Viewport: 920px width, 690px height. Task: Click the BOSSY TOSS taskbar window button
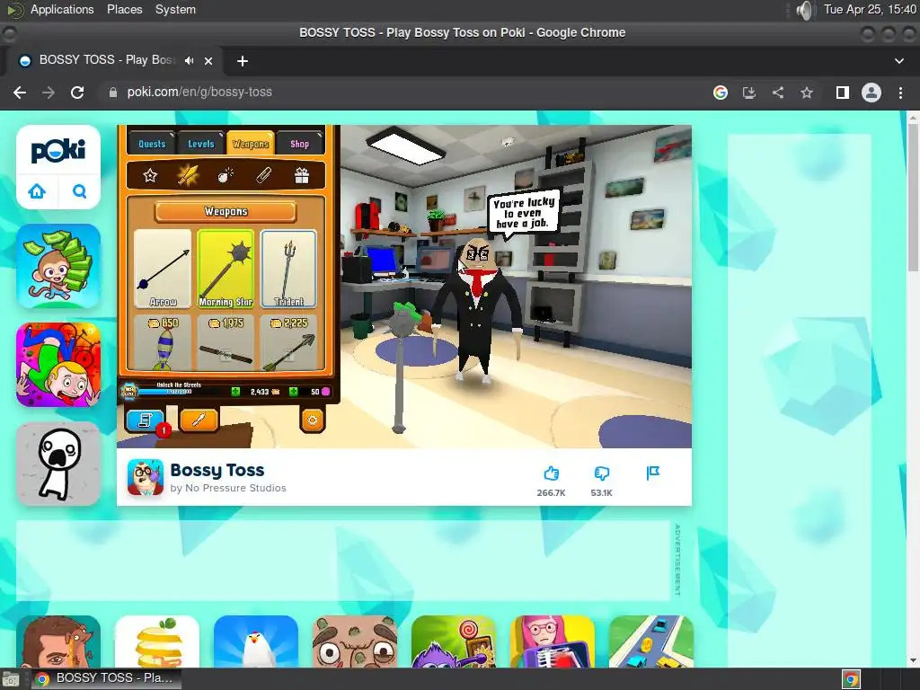pos(106,678)
